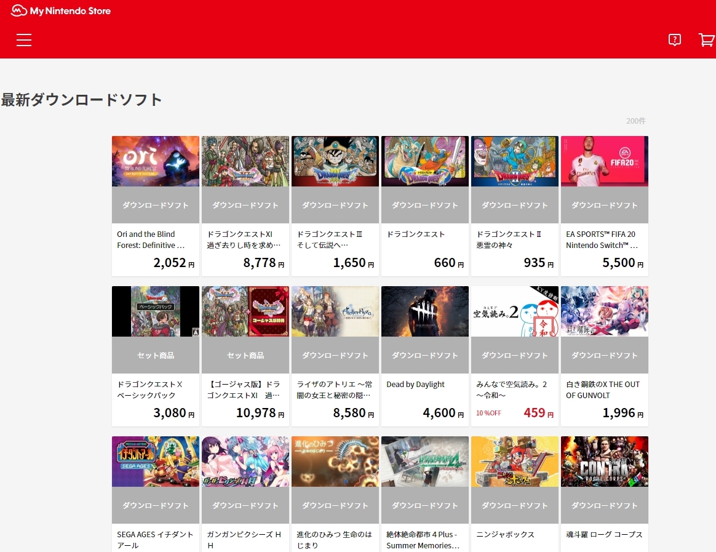Click the My Nintendo Store logo

61,10
